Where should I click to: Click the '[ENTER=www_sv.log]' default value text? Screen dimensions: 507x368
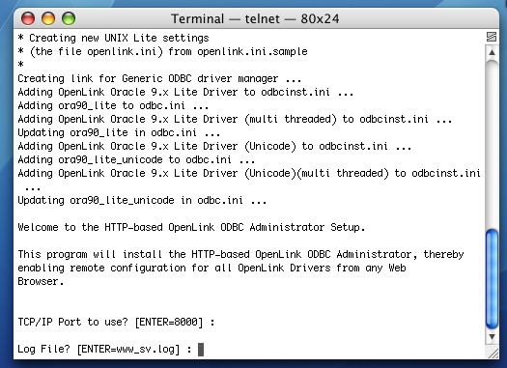coord(128,350)
